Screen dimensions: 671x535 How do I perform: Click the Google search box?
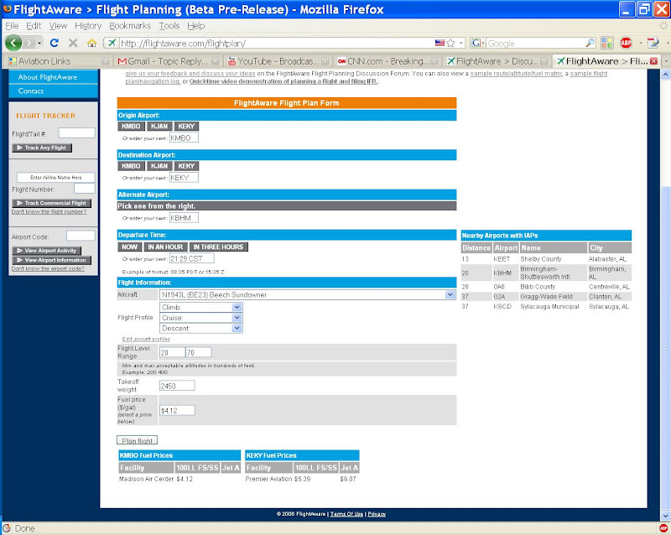coord(535,43)
